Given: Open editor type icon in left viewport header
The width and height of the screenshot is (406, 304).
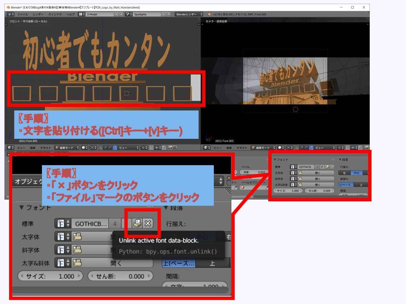Looking at the screenshot, I should 11,148.
